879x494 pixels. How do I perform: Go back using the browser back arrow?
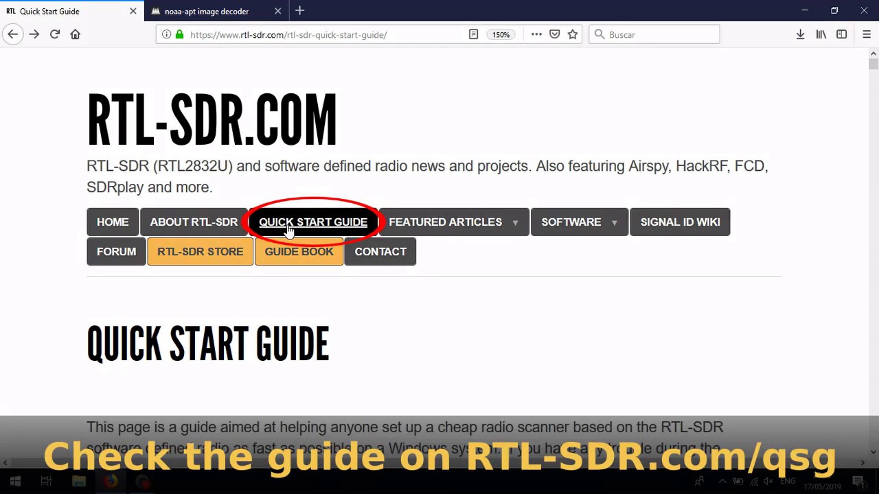click(x=12, y=34)
